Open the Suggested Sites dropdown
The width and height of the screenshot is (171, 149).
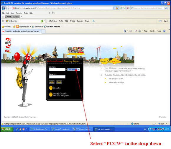(24, 27)
